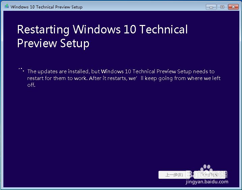Click the heading "Restarting Windows 10 Technical Preview Setup"
Image resolution: width=242 pixels, height=190 pixels.
tap(102, 36)
